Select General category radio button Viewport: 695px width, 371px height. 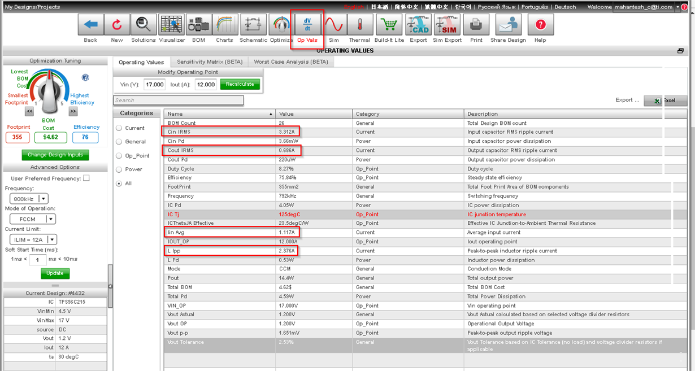click(119, 142)
